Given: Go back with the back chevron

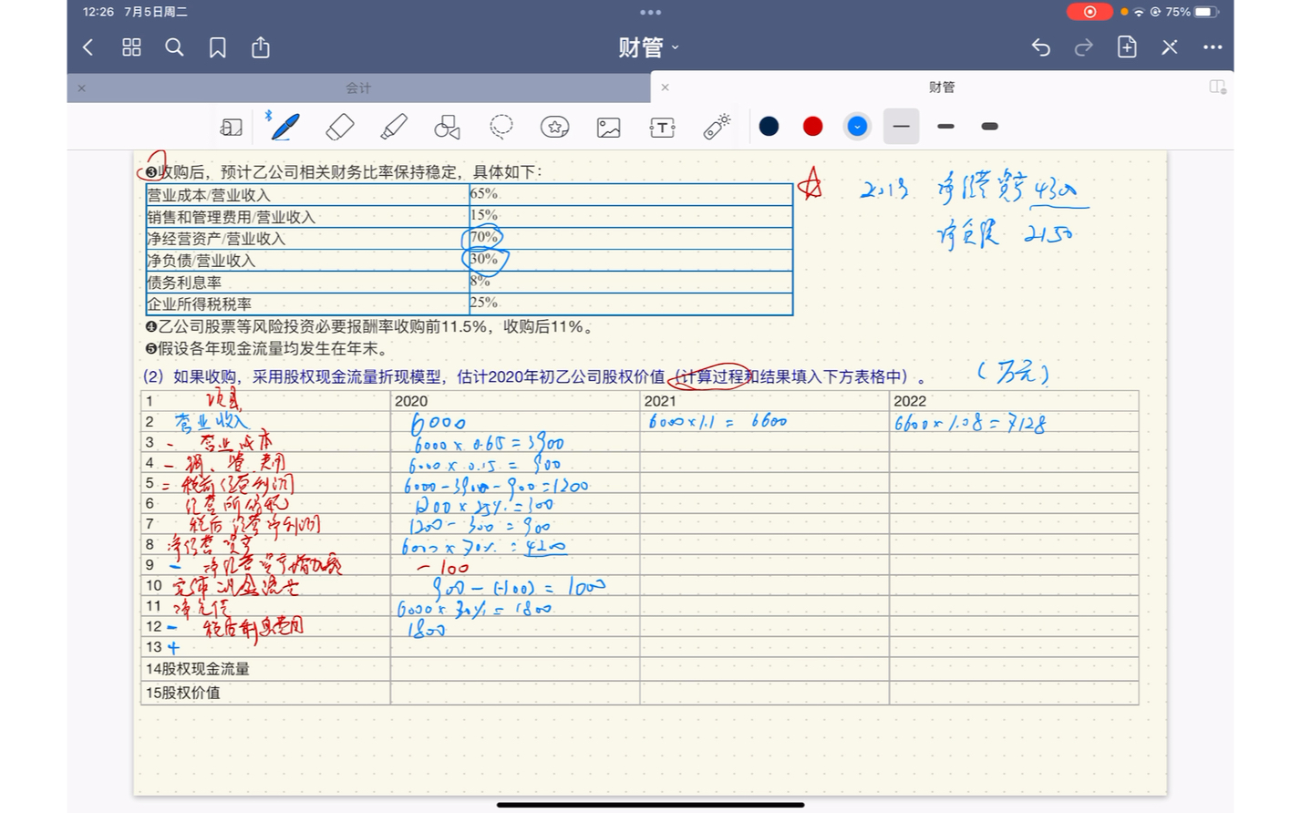Looking at the screenshot, I should point(88,47).
